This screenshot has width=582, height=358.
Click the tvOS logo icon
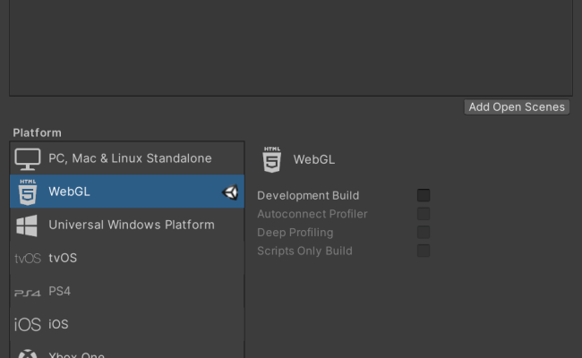click(28, 258)
